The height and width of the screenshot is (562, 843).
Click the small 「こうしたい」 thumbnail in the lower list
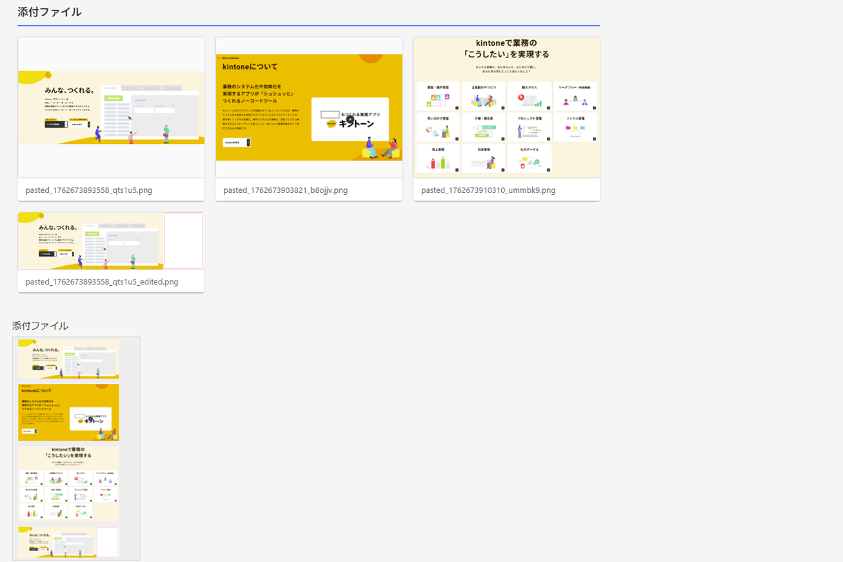(68, 483)
